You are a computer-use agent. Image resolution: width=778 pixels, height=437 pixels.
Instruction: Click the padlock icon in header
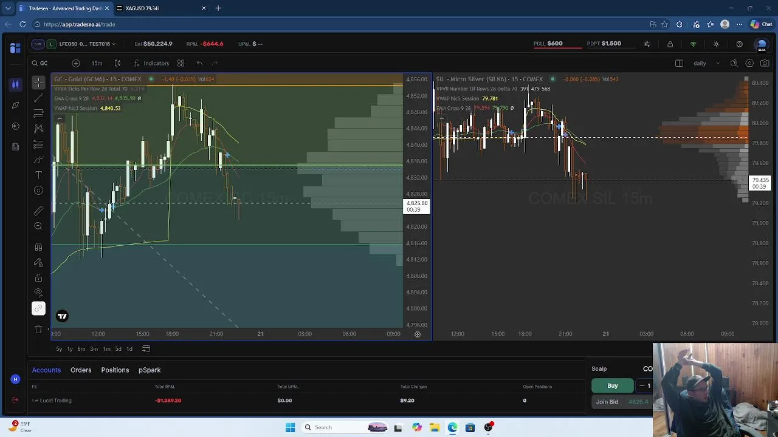670,44
